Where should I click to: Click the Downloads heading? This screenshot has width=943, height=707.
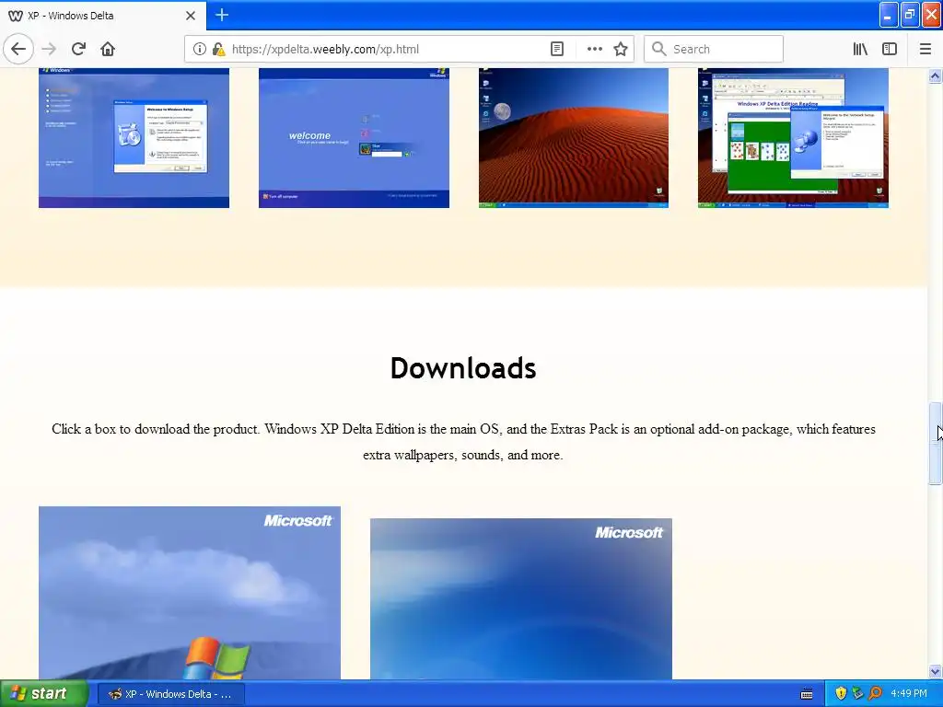(x=463, y=368)
